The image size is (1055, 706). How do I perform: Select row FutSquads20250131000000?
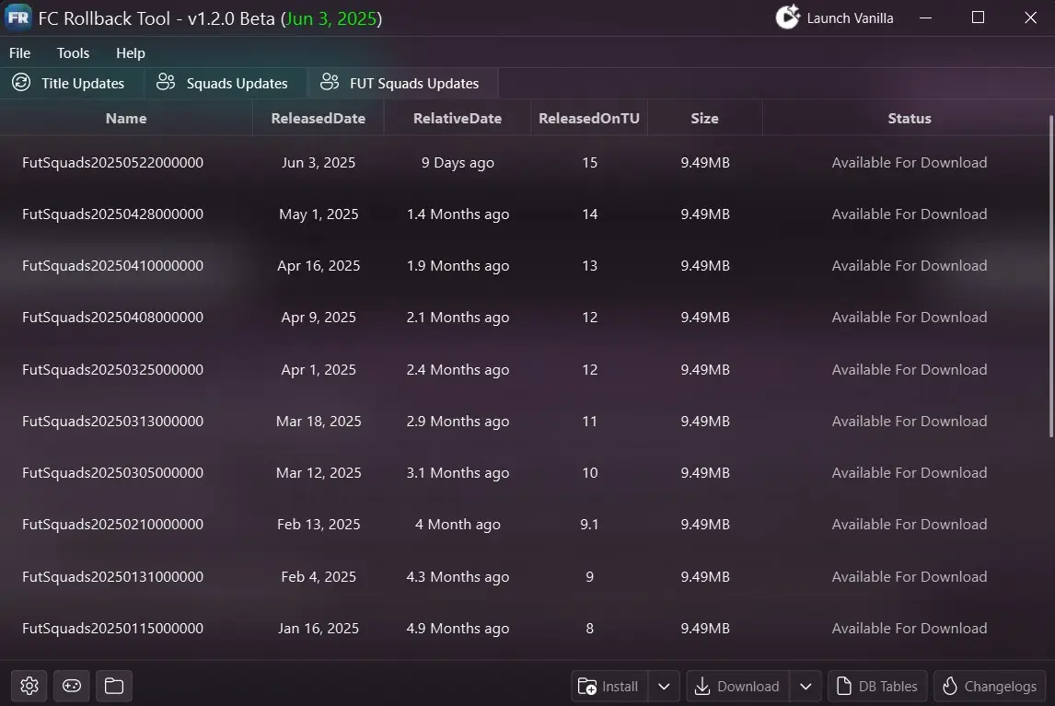[x=524, y=577]
